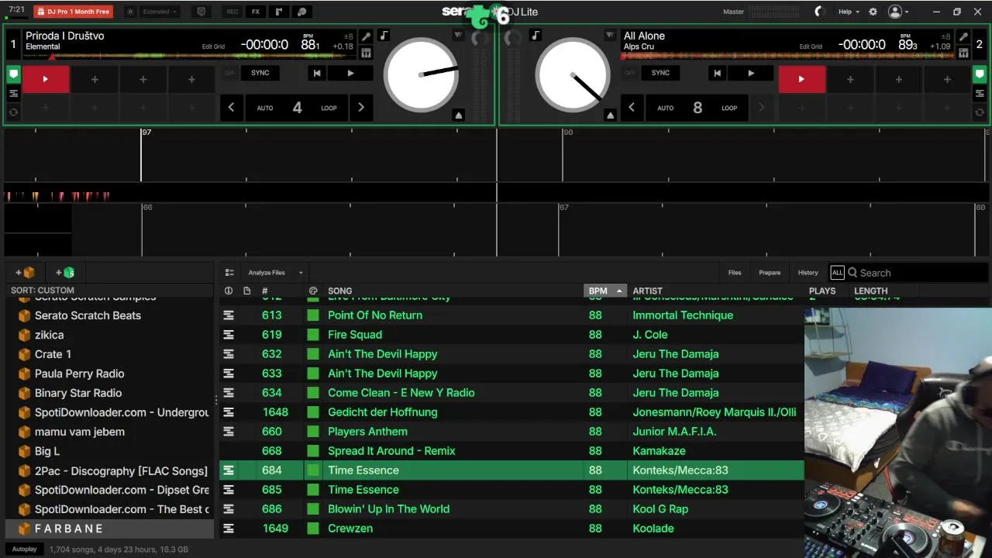Toggle the day/night brightness icon
The width and height of the screenshot is (992, 558).
[x=130, y=12]
